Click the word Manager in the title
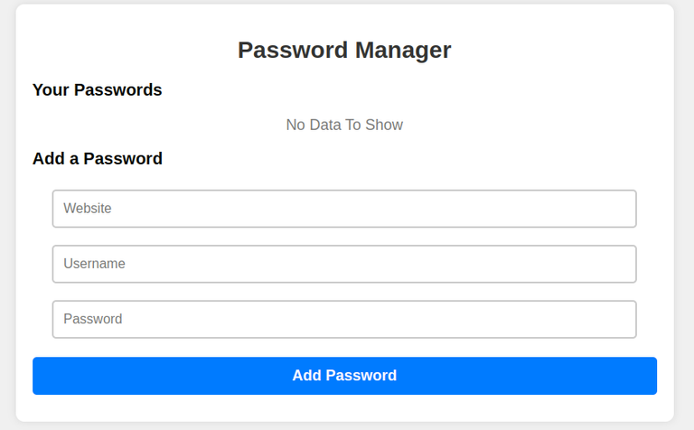 [402, 50]
